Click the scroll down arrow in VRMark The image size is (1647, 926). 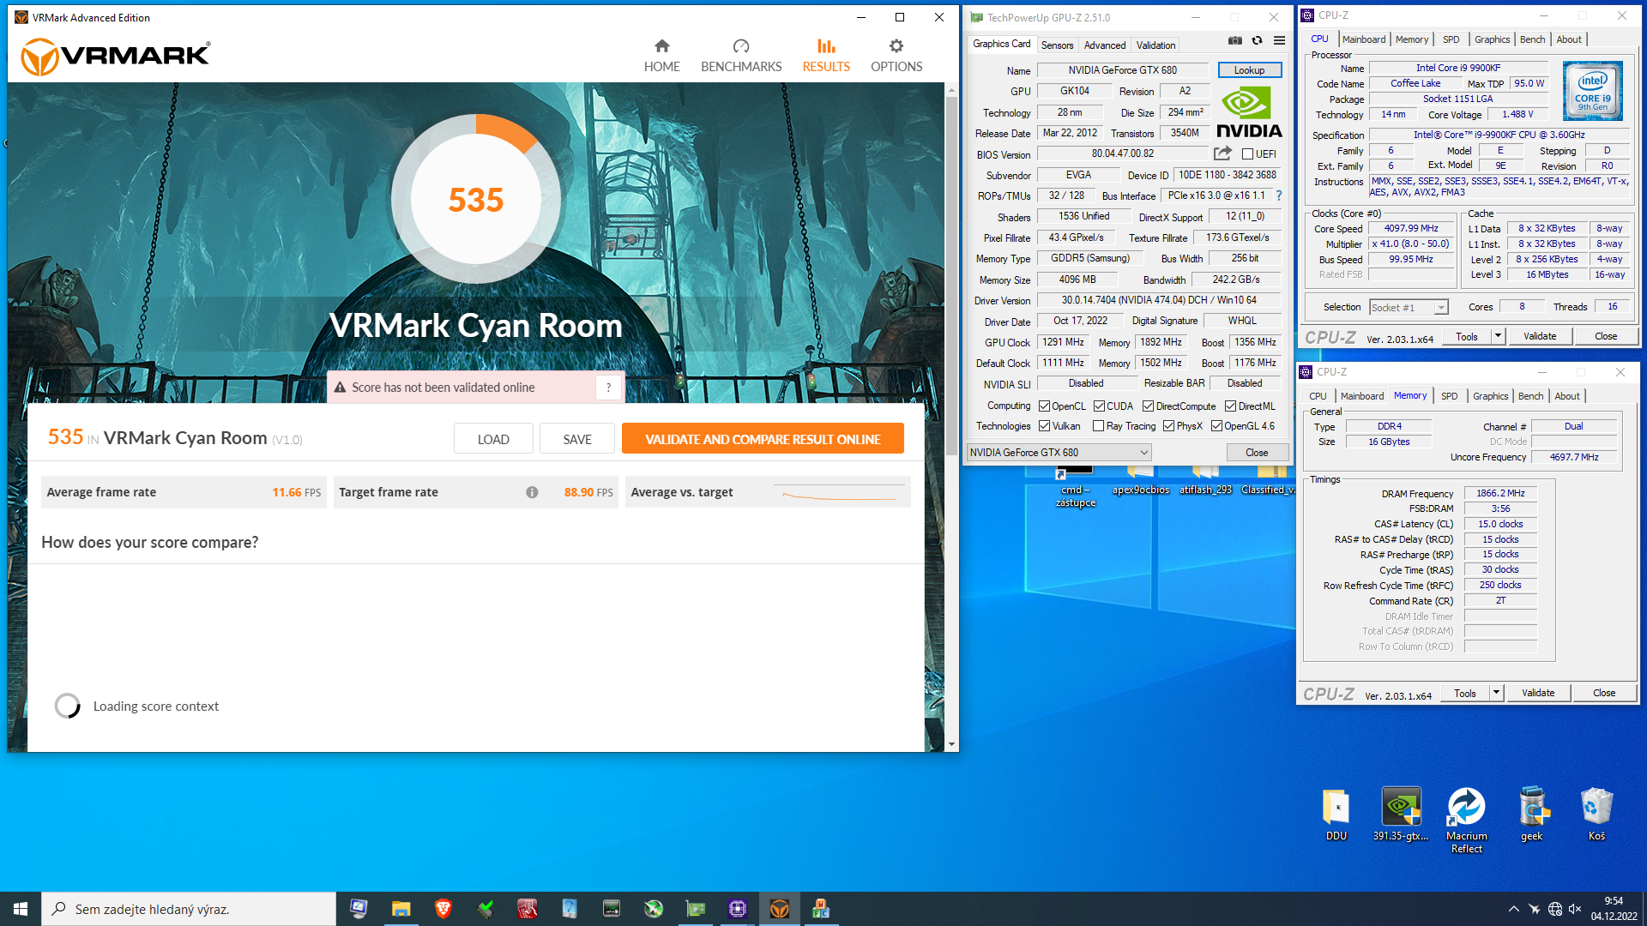[951, 744]
